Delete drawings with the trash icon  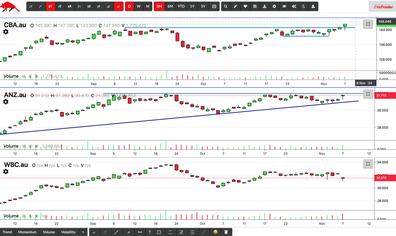click(226, 232)
